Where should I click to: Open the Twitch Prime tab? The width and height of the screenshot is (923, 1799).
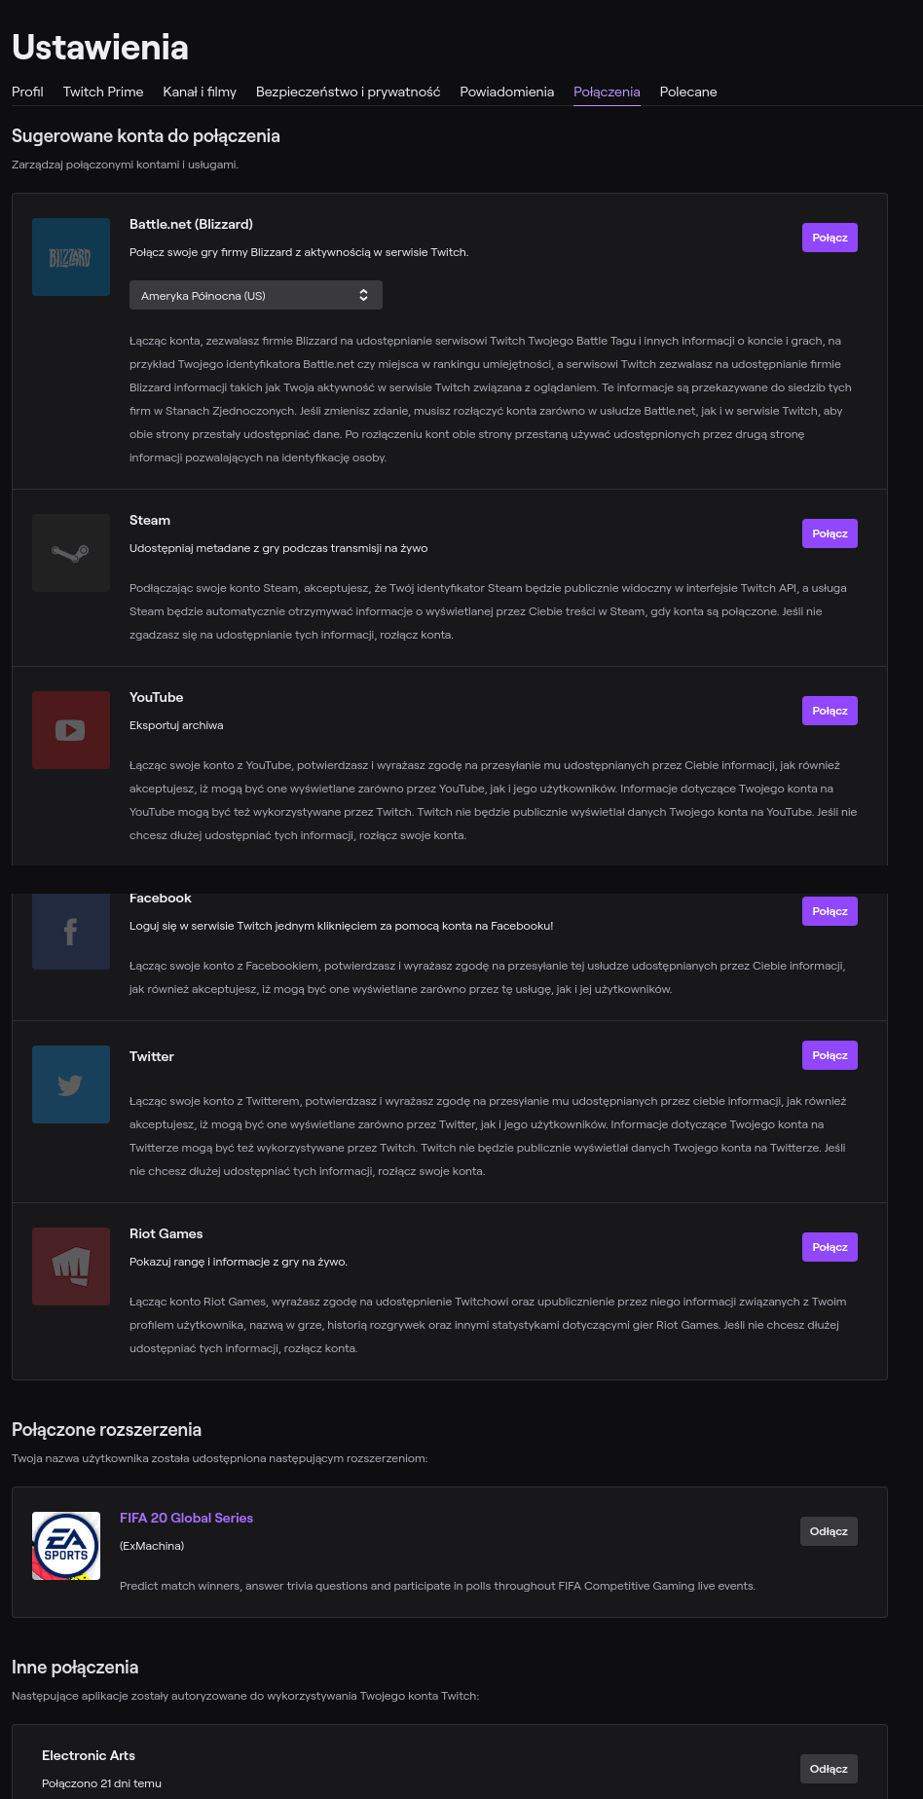pos(103,92)
